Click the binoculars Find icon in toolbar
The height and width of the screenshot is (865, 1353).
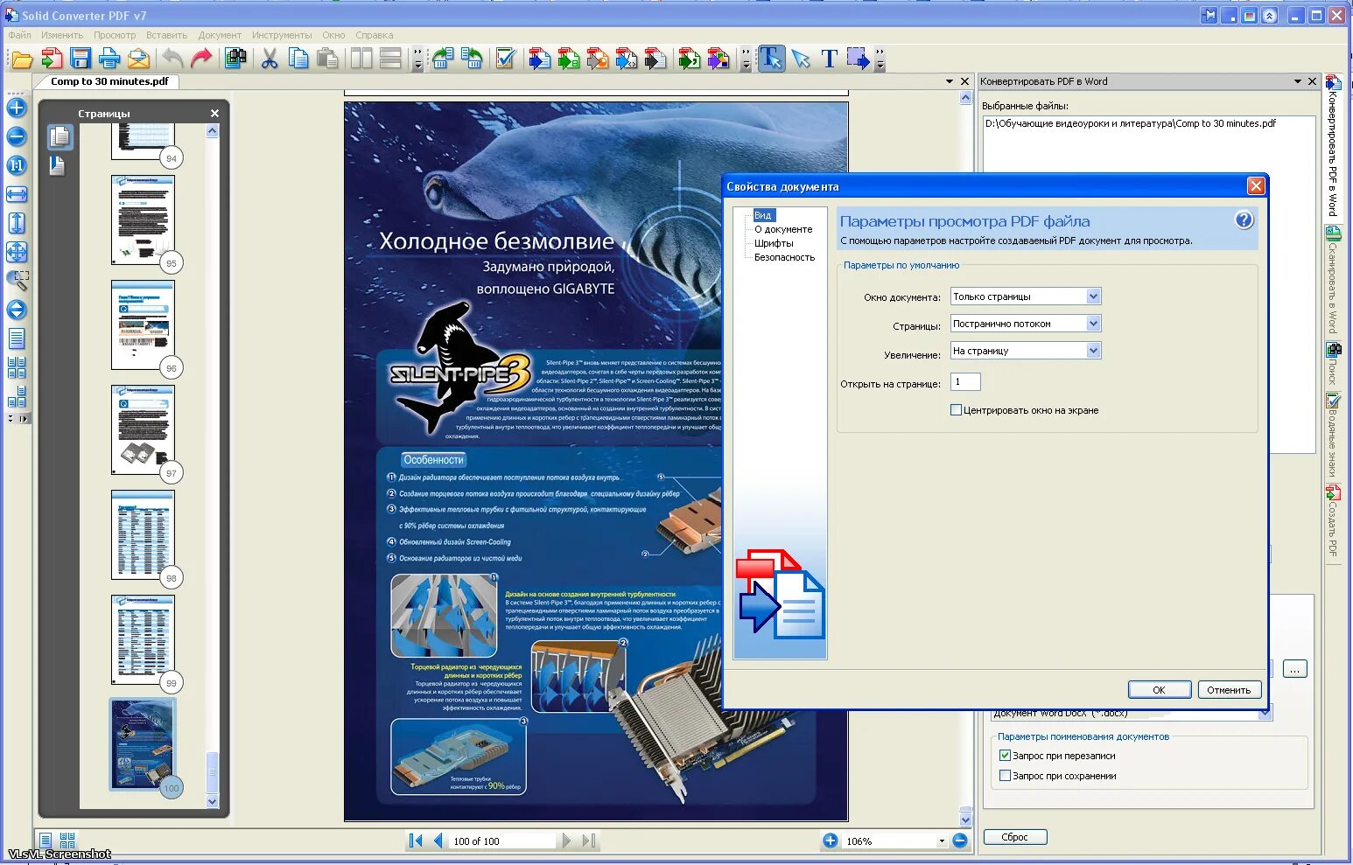pyautogui.click(x=235, y=59)
